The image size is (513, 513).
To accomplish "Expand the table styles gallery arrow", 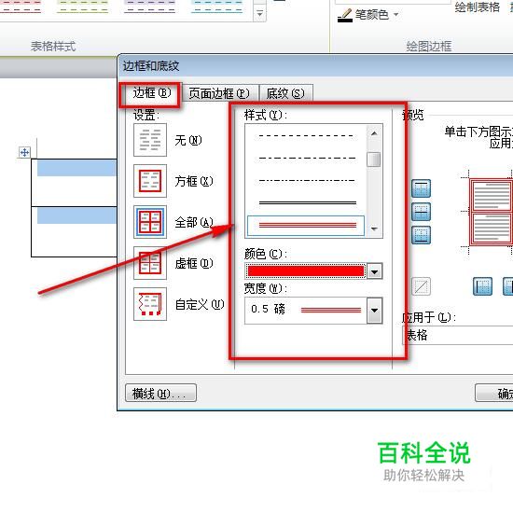I will tap(260, 14).
